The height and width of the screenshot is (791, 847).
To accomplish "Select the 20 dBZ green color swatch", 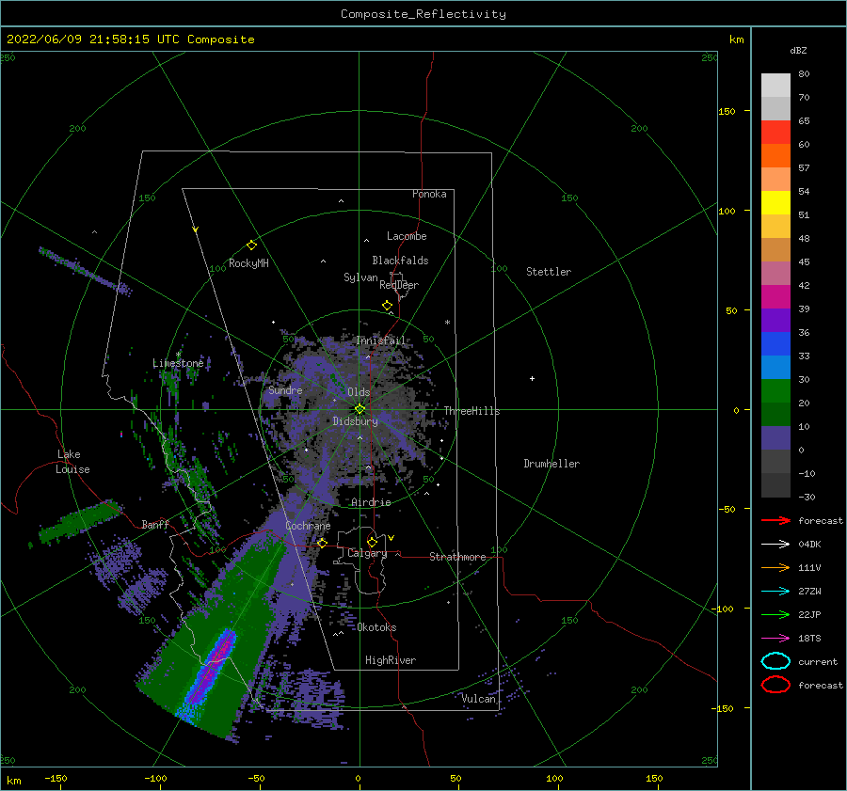I will coord(775,390).
